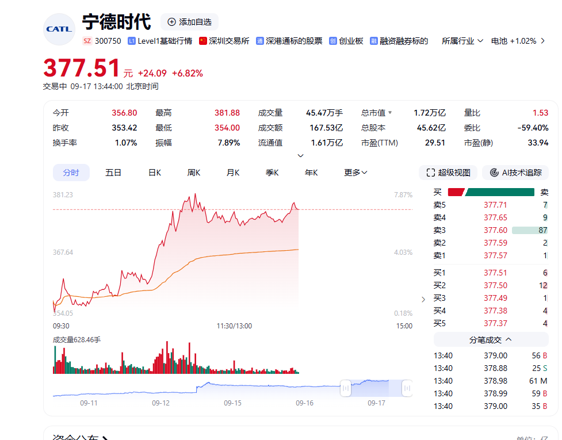The image size is (562, 440).
Task: Switch to the 月K chart tab
Action: pos(233,173)
